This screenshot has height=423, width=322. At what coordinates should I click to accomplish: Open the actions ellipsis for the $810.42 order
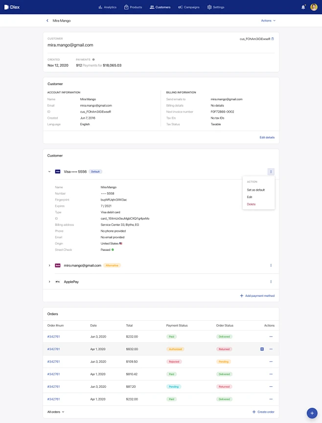click(271, 374)
